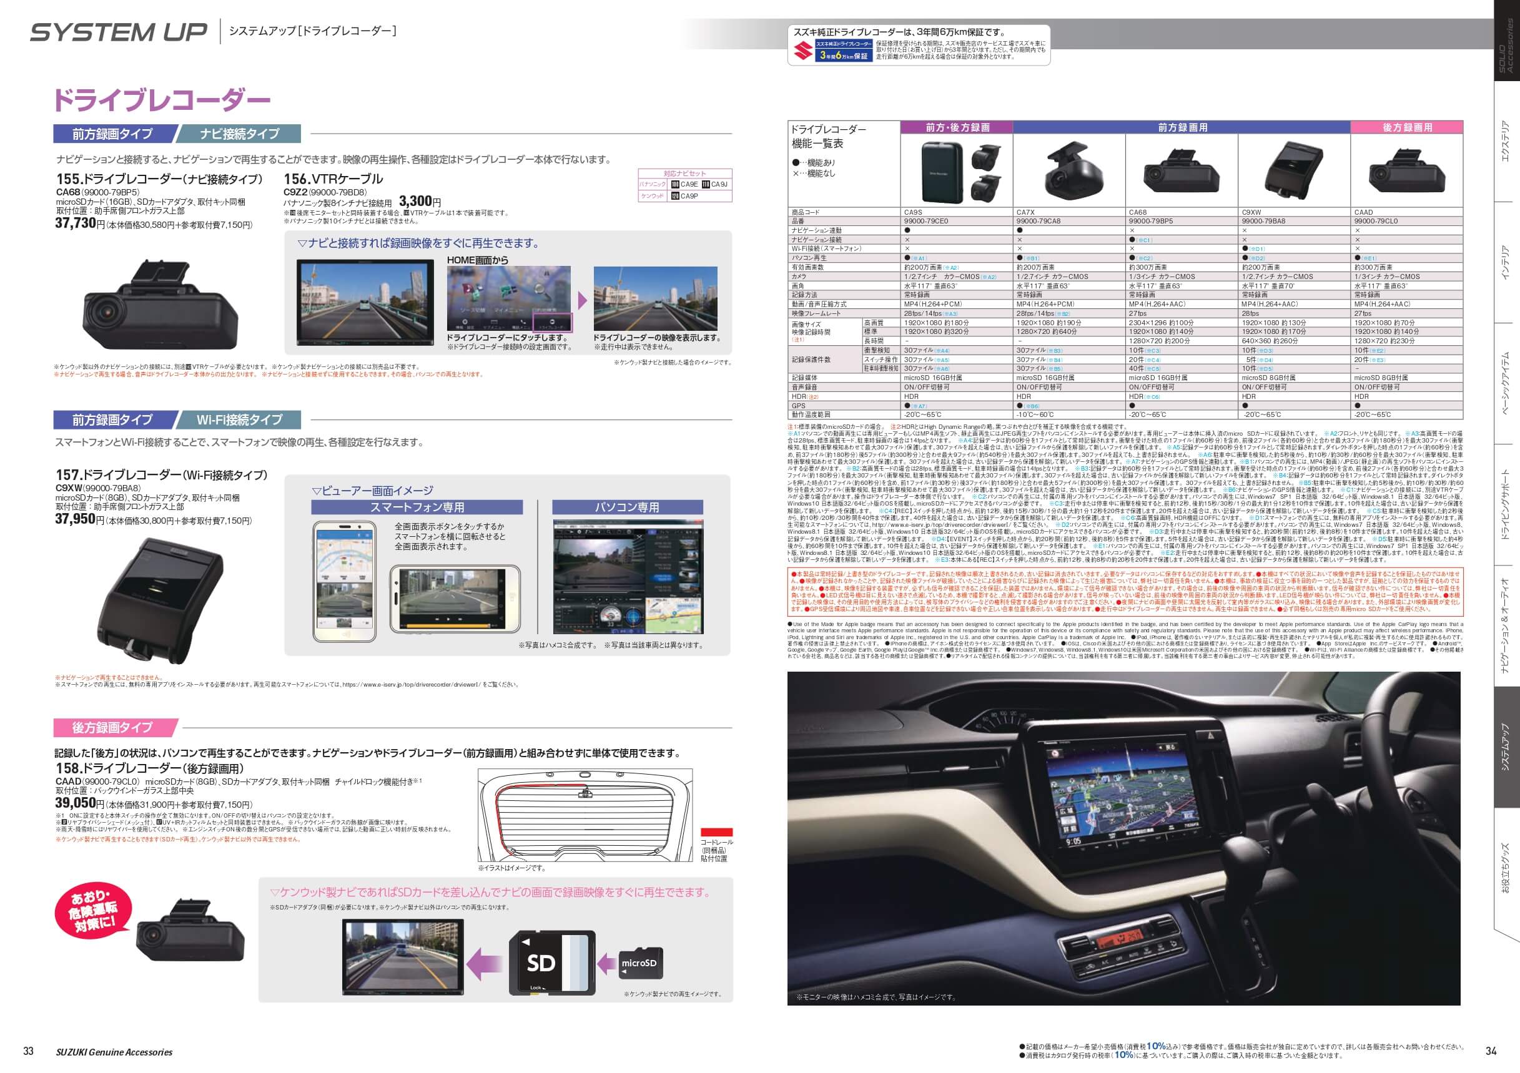This screenshot has height=1073, width=1520.
Task: Click the SYSTEM UP page title
Action: 119,32
